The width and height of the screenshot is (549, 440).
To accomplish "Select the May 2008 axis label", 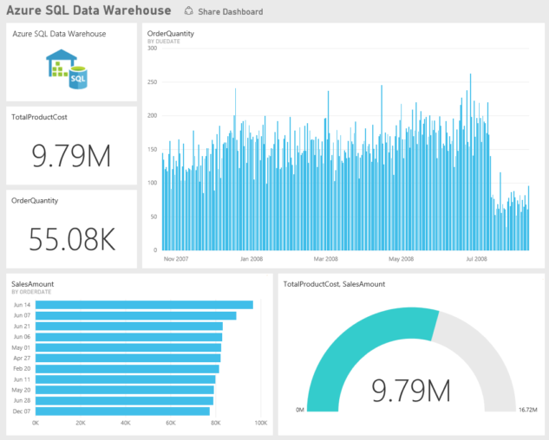I will pyautogui.click(x=401, y=259).
